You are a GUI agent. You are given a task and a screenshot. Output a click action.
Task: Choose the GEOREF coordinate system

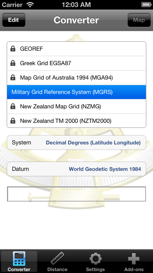[x=76, y=49]
